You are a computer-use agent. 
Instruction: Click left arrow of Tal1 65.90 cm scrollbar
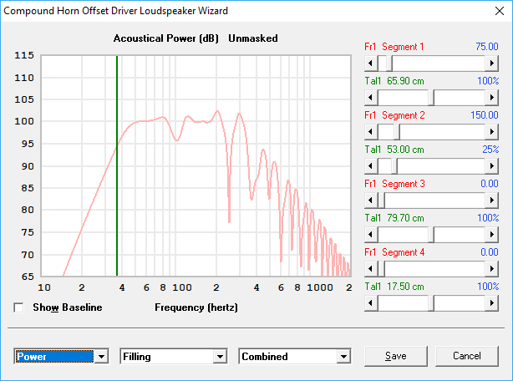click(371, 98)
